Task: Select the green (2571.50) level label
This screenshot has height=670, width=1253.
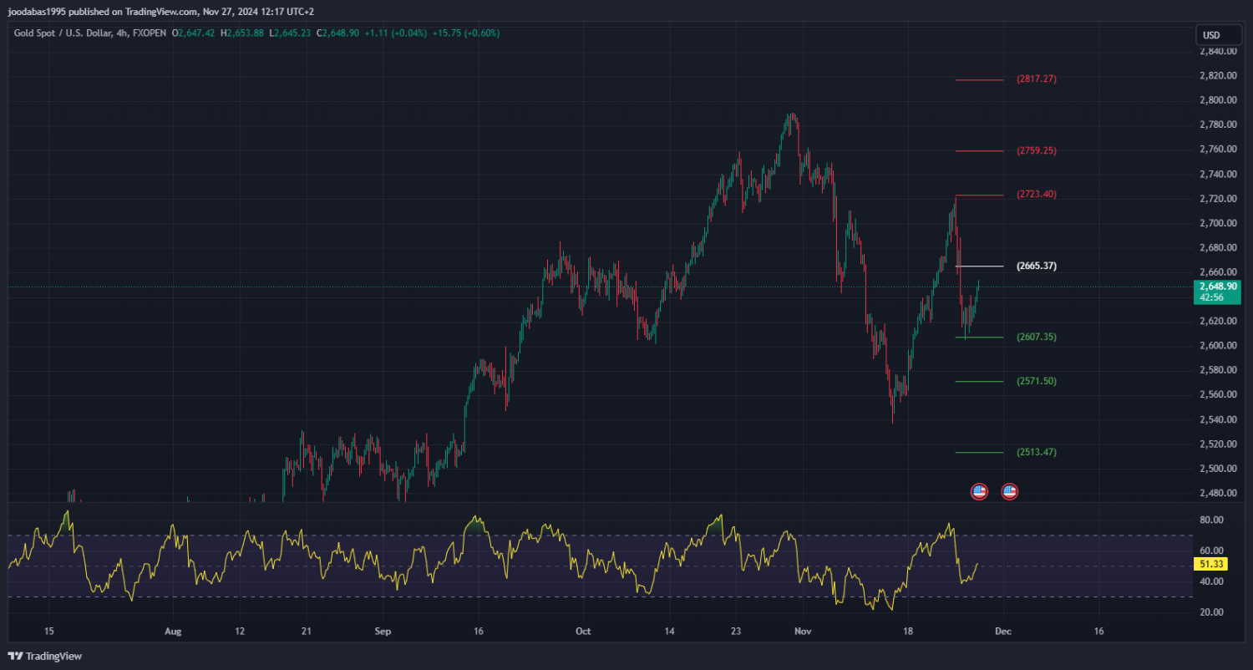Action: (x=1037, y=382)
